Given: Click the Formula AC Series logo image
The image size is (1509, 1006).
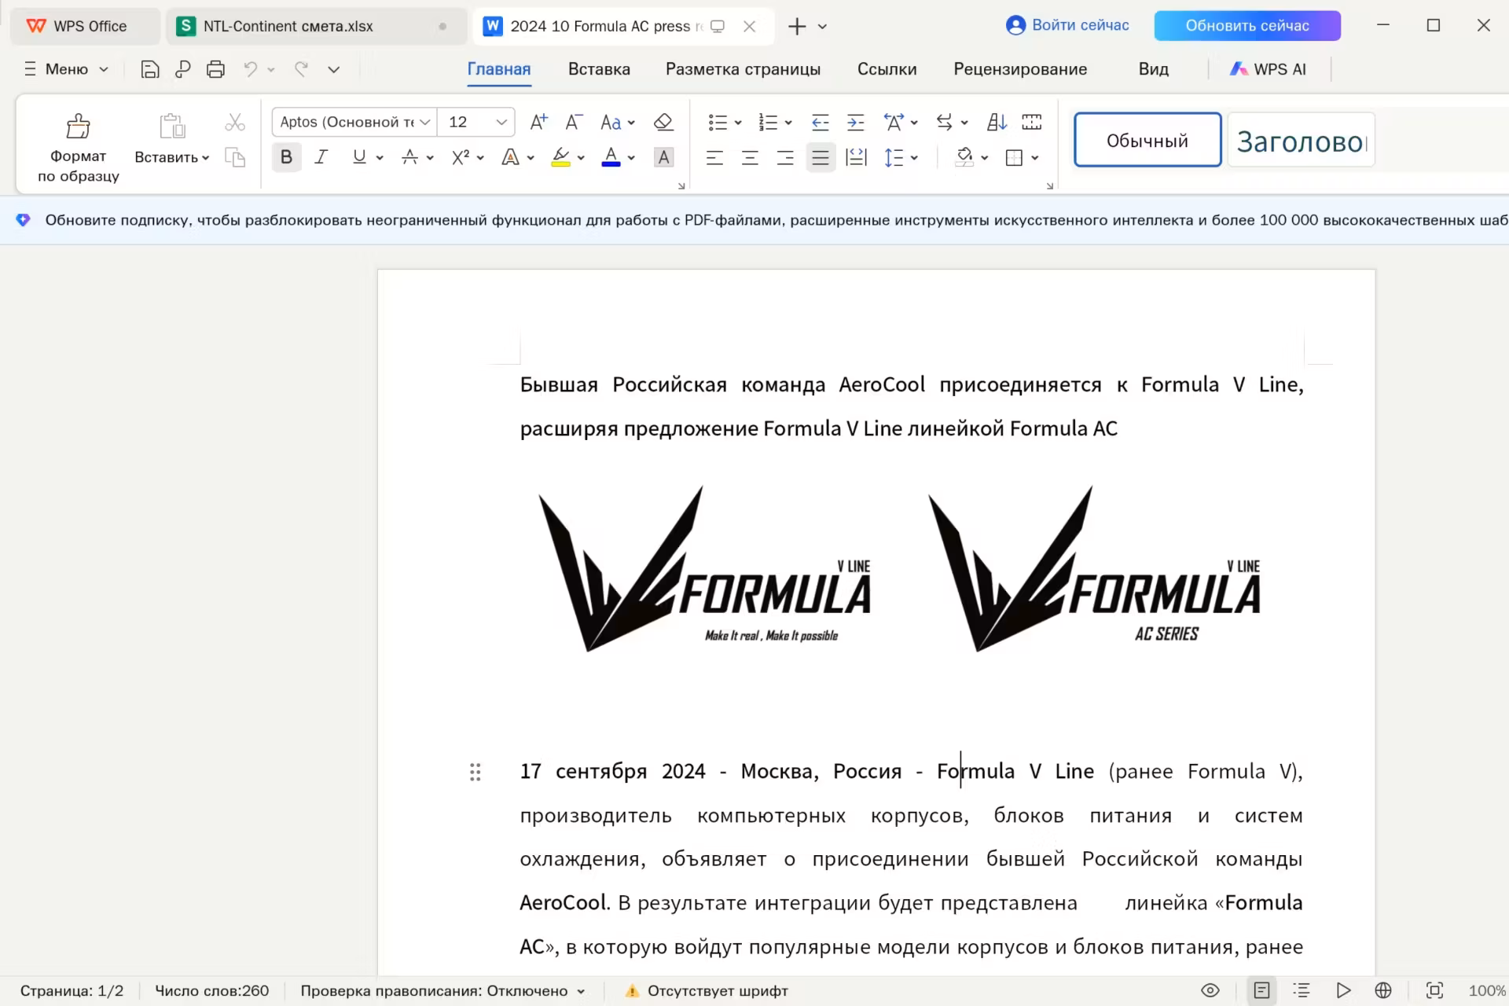Looking at the screenshot, I should point(1094,569).
